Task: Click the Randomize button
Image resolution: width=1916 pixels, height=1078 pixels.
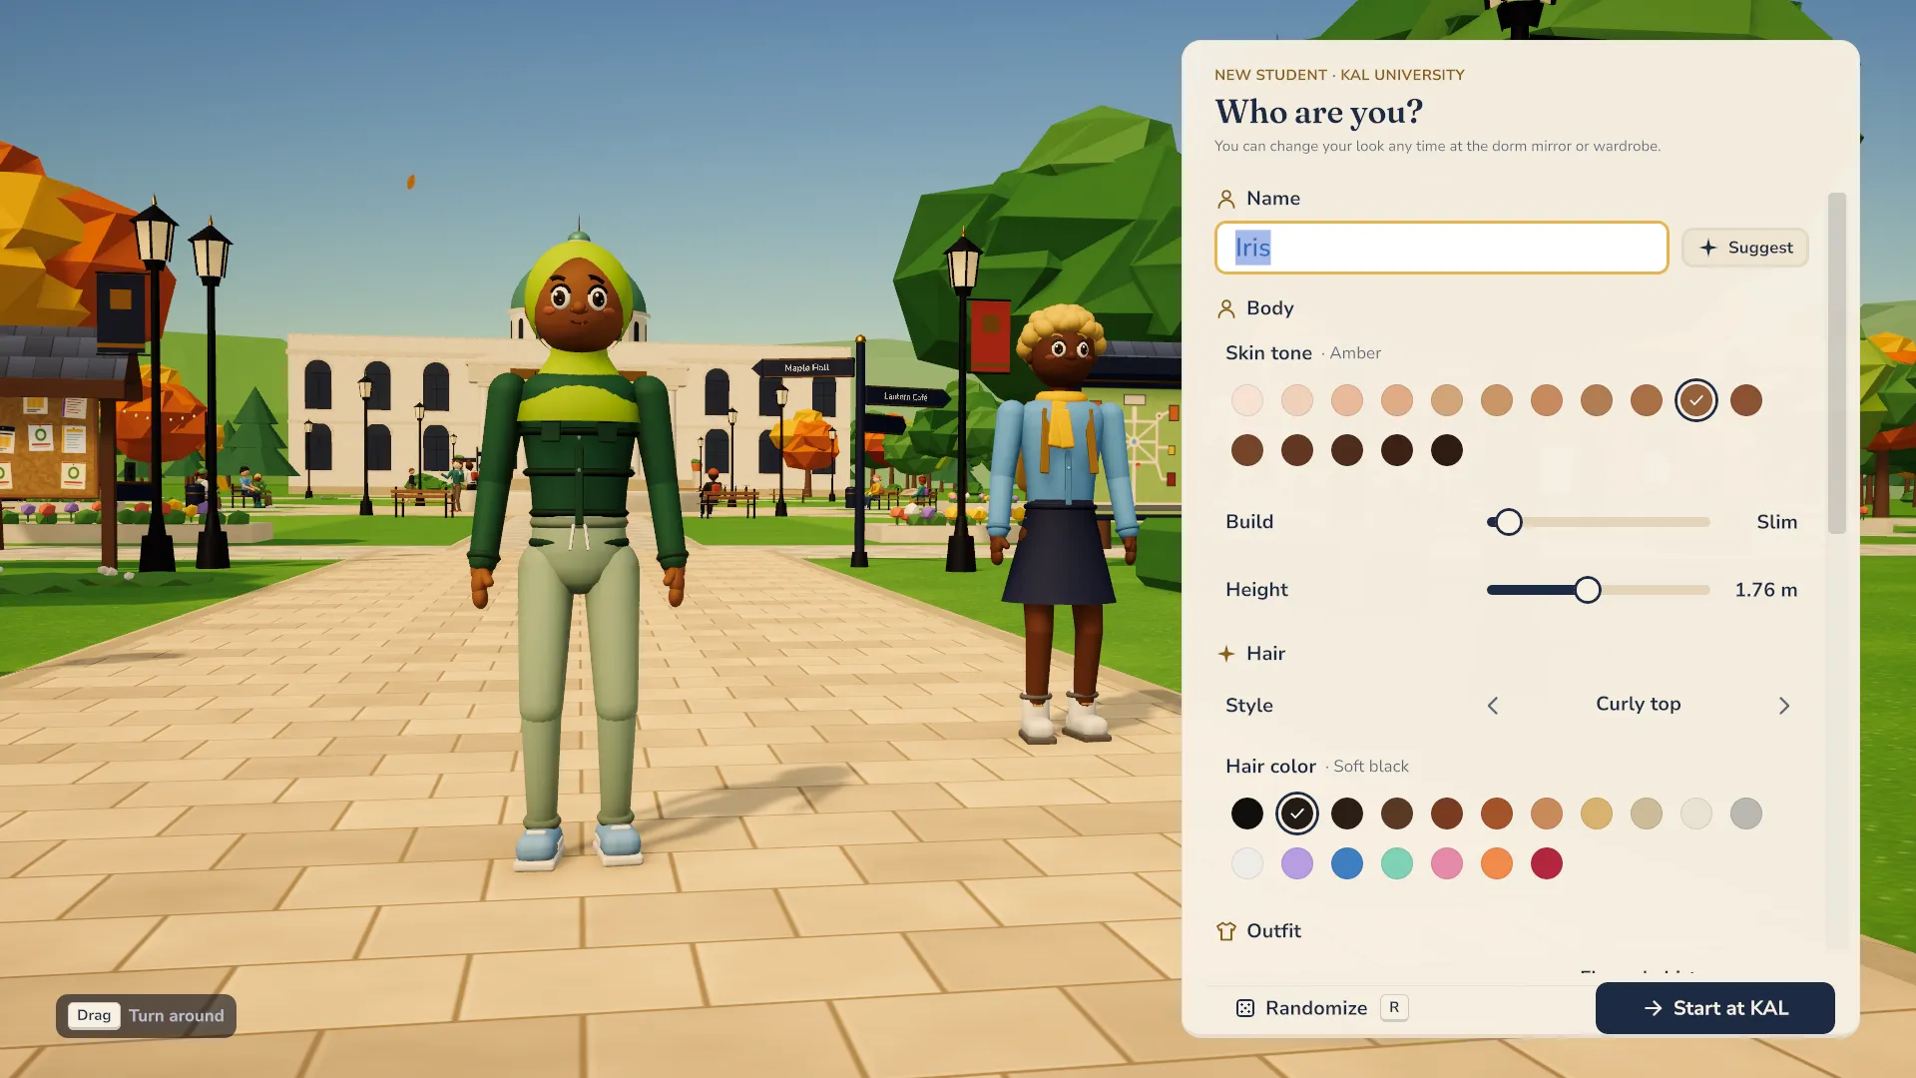Action: tap(1320, 1008)
